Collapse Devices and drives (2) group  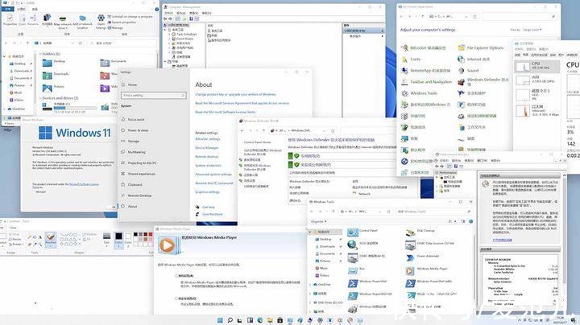40,98
